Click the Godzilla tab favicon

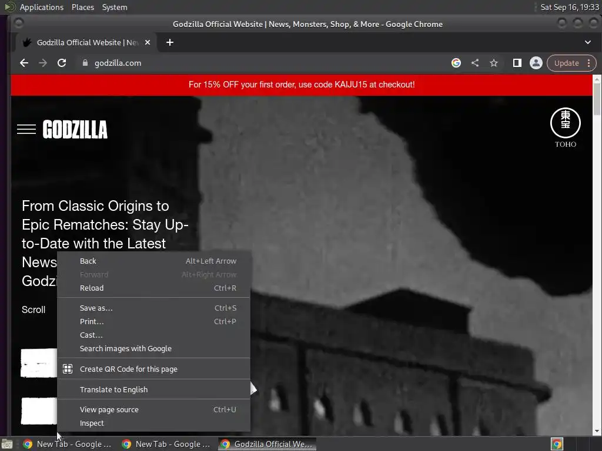[x=27, y=42]
